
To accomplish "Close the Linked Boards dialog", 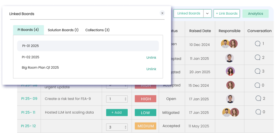I will click(x=162, y=13).
